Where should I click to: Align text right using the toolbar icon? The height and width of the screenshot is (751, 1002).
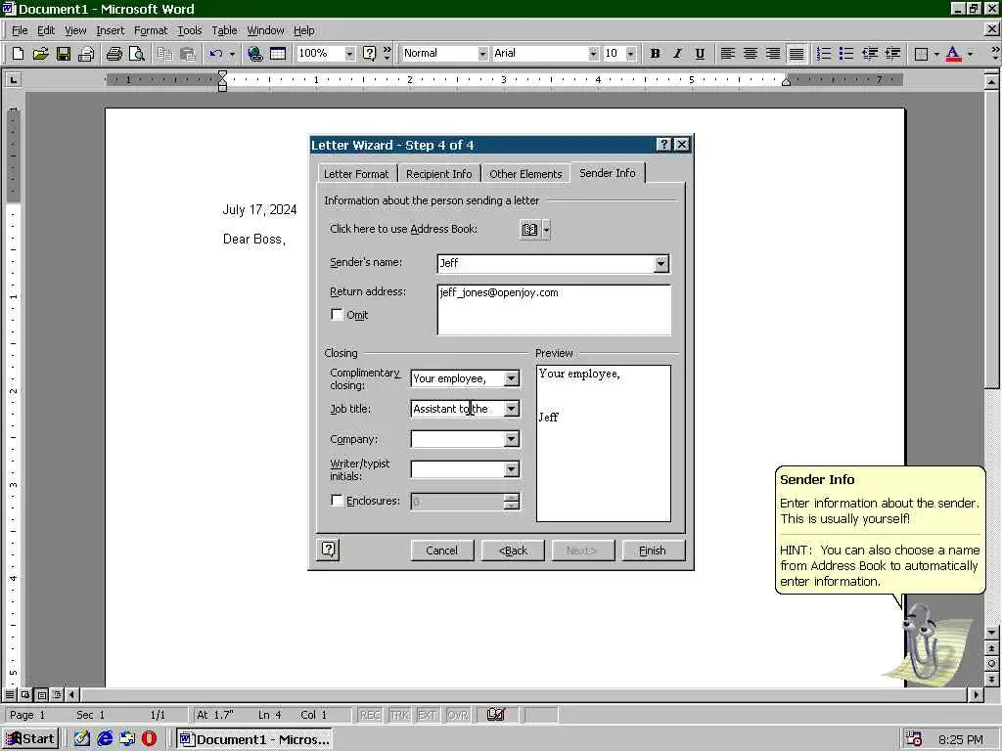click(773, 54)
